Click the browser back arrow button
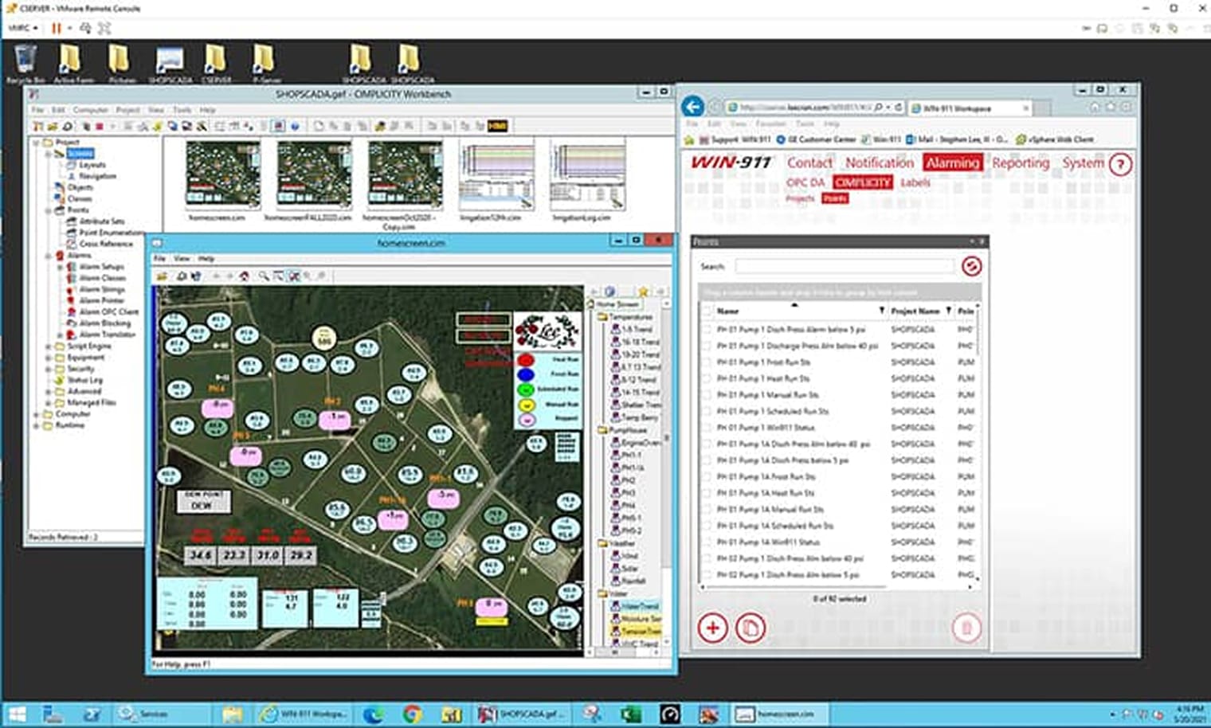This screenshot has height=728, width=1211. coord(693,107)
